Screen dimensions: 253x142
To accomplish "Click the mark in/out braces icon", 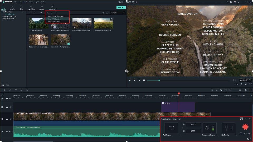I will [x=235, y=80].
